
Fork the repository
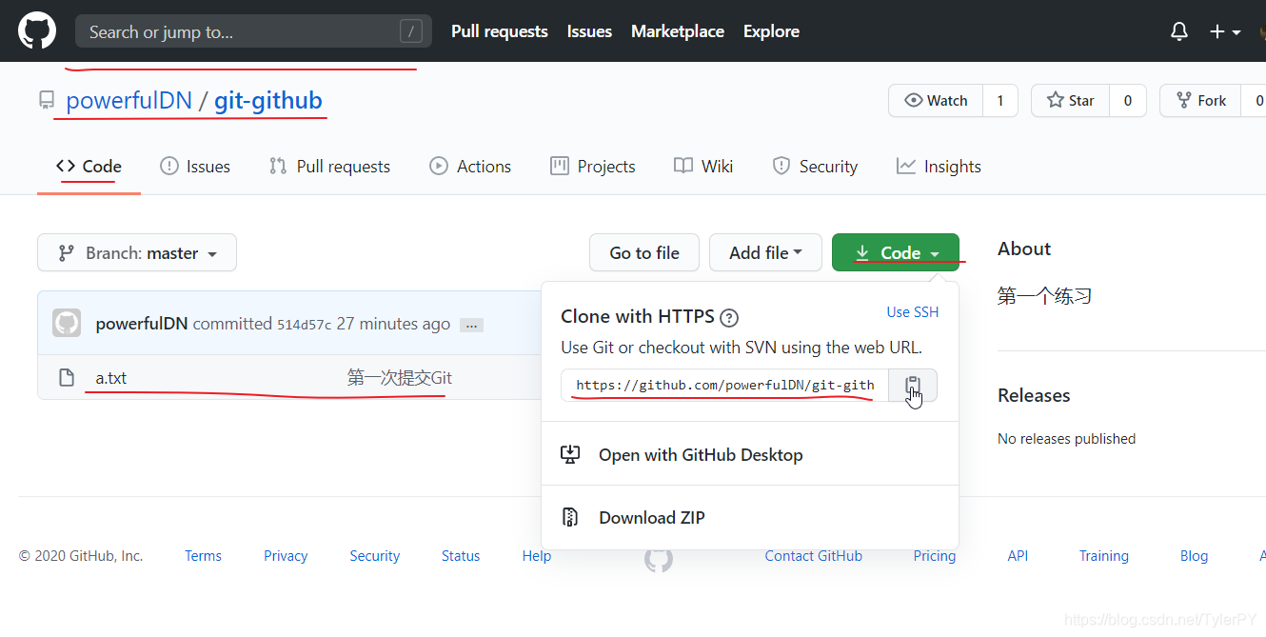point(1201,100)
